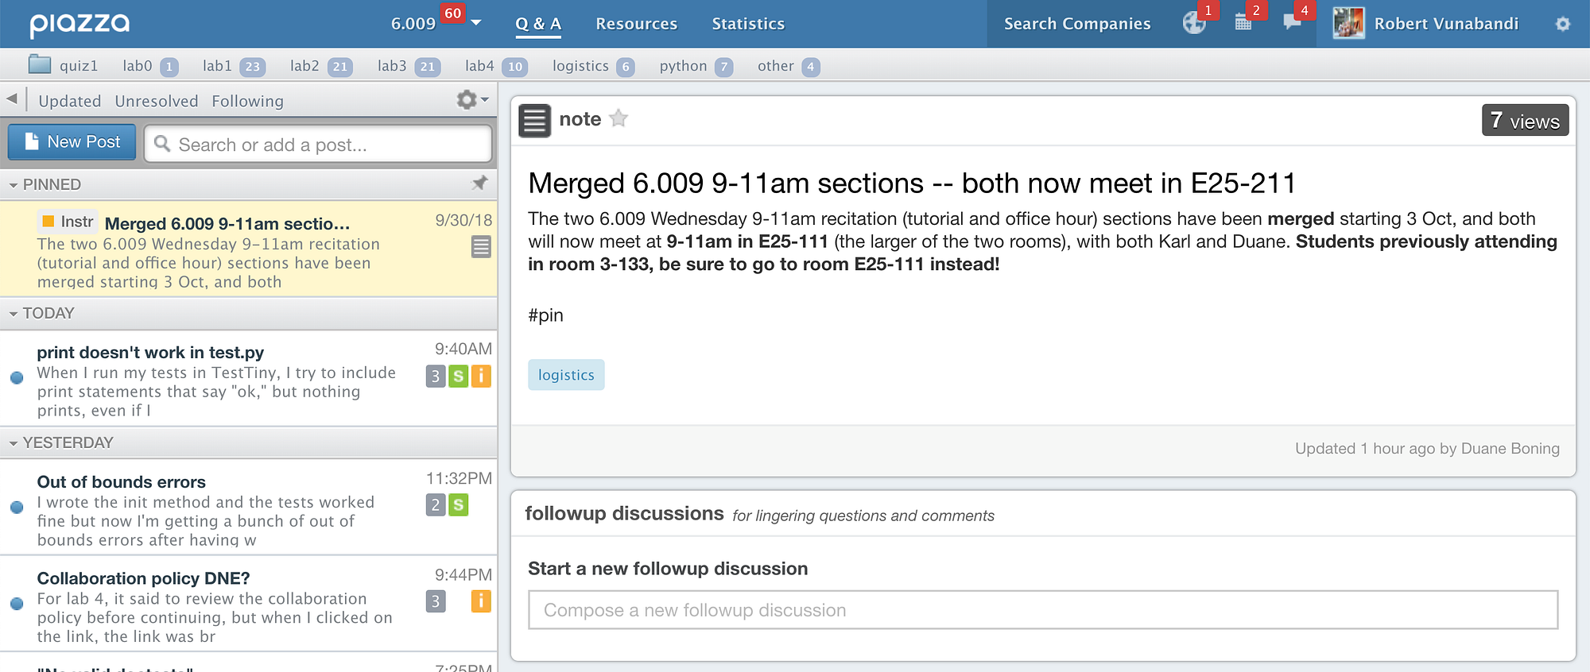
Task: Open the 6.009 class selector dropdown
Action: [476, 23]
